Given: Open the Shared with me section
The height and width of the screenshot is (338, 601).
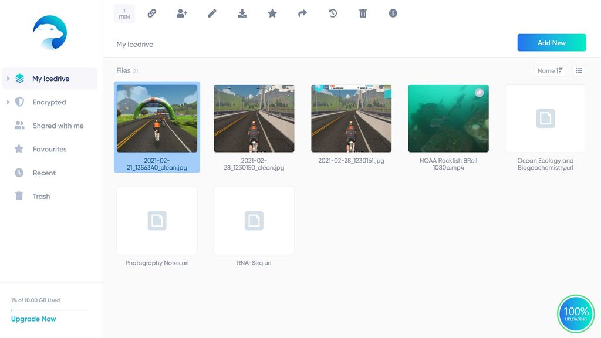Looking at the screenshot, I should (58, 125).
